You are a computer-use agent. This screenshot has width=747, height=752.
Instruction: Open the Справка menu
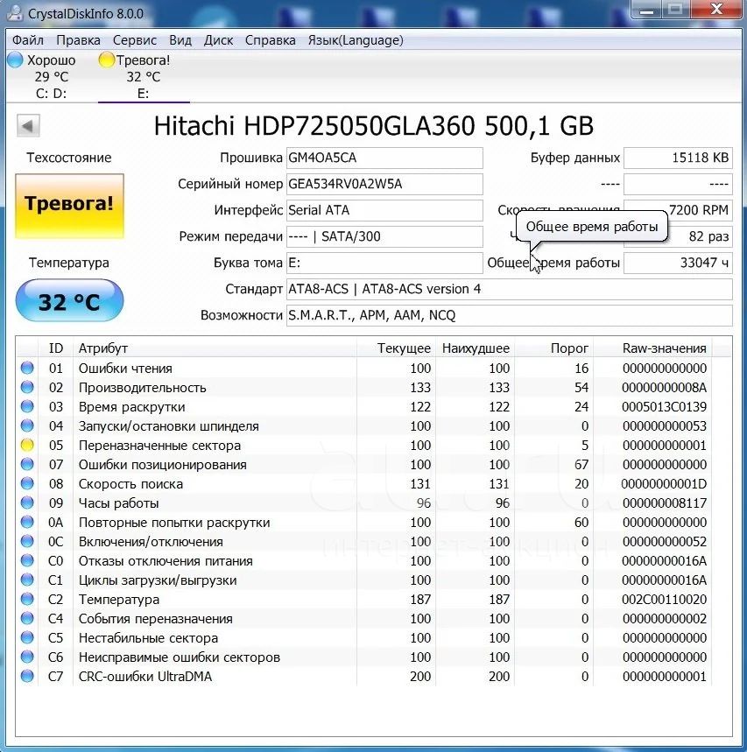pos(270,40)
